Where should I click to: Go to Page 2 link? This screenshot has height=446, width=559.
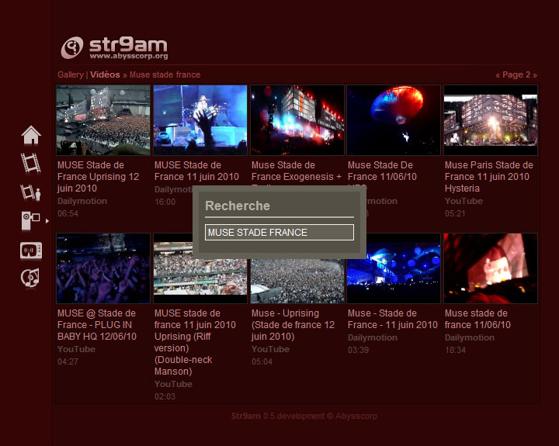(516, 74)
